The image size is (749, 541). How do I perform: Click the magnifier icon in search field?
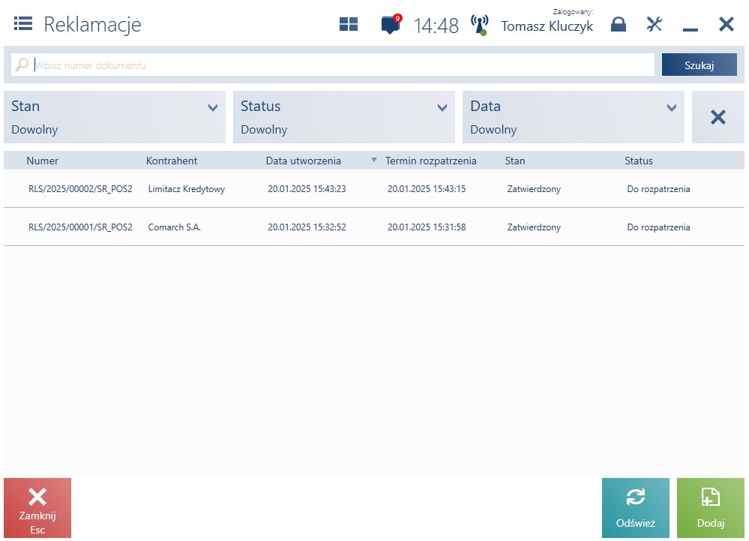tap(22, 65)
